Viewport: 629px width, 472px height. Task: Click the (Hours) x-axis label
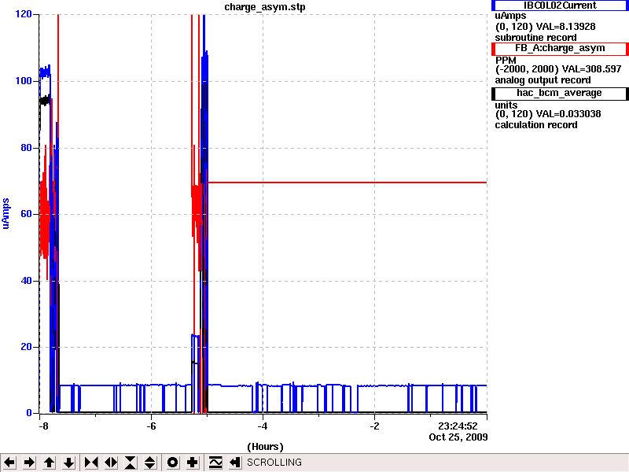point(265,447)
